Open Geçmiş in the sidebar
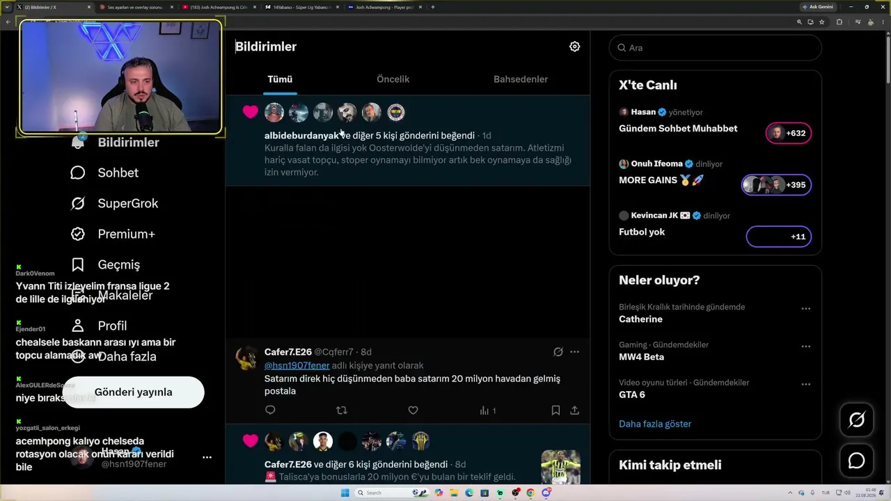This screenshot has width=891, height=501. [106, 264]
